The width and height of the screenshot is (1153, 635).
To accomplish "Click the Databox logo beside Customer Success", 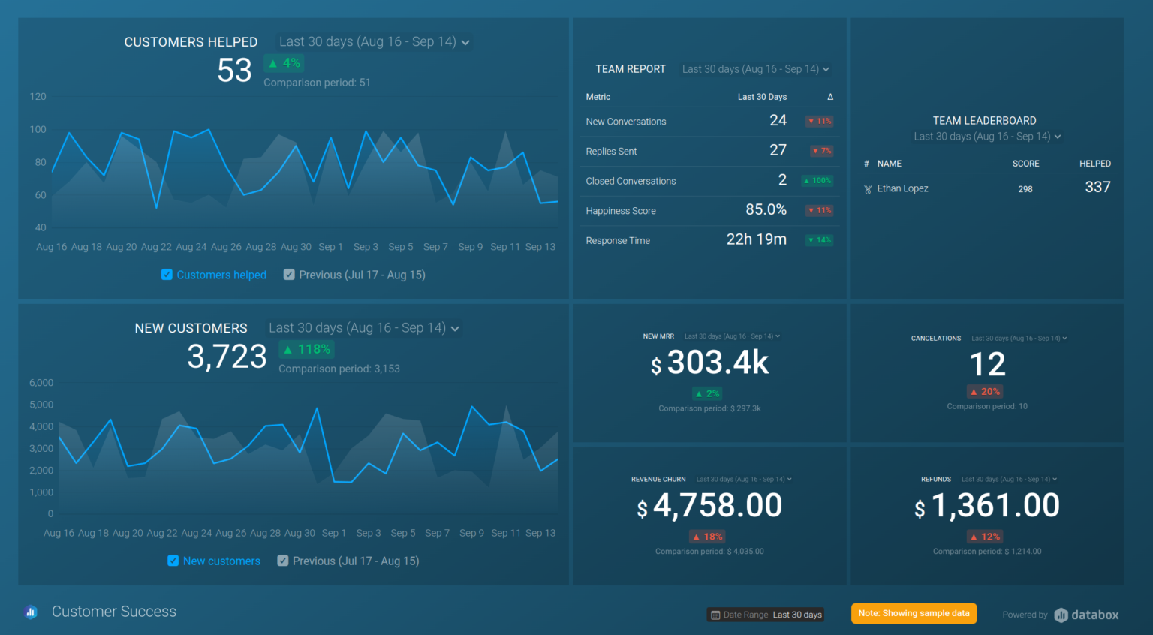I will pyautogui.click(x=31, y=612).
